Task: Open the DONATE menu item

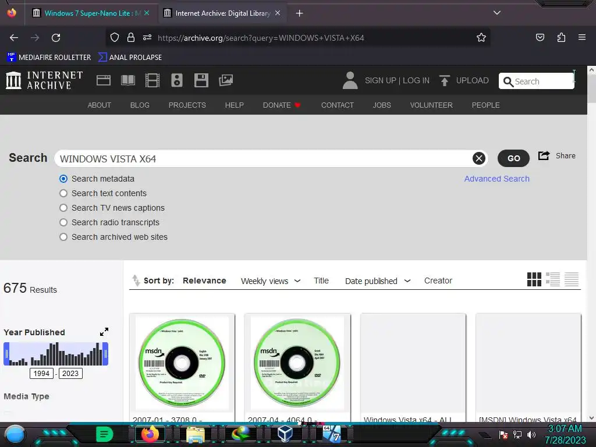Action: 282,105
